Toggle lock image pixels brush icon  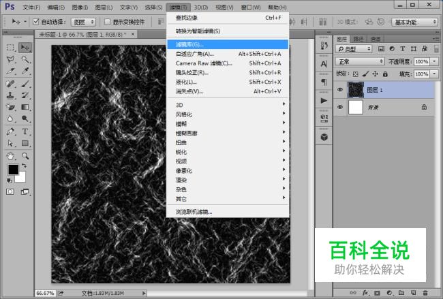click(x=365, y=74)
